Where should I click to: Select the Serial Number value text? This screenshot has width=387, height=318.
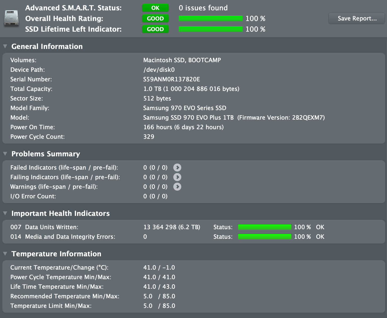(x=171, y=79)
